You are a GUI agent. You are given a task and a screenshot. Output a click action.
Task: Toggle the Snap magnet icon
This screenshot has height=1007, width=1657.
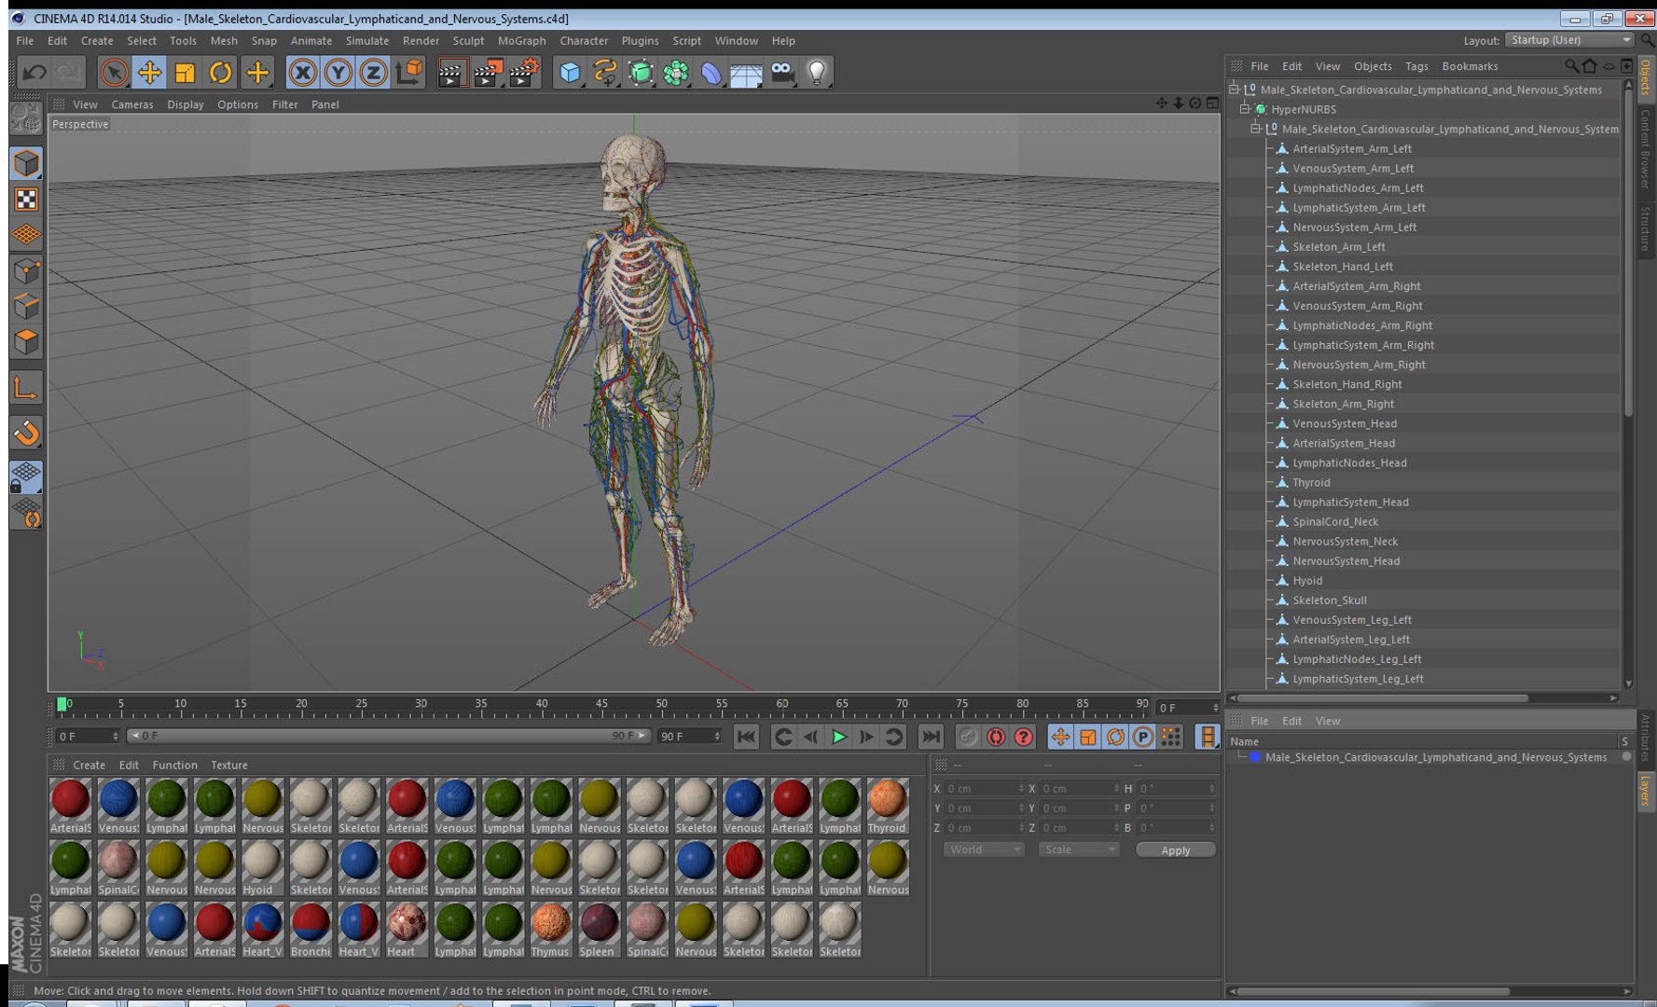coord(26,433)
